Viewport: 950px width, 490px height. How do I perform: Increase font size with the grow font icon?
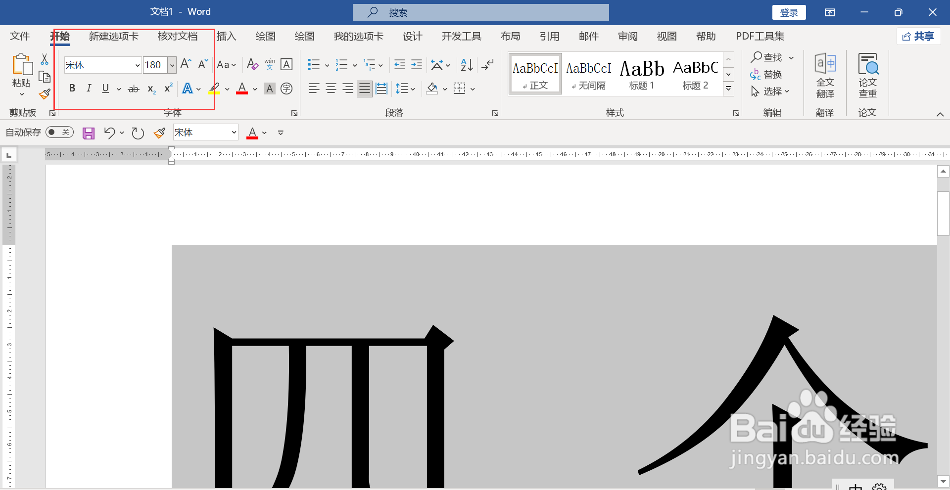pyautogui.click(x=186, y=64)
